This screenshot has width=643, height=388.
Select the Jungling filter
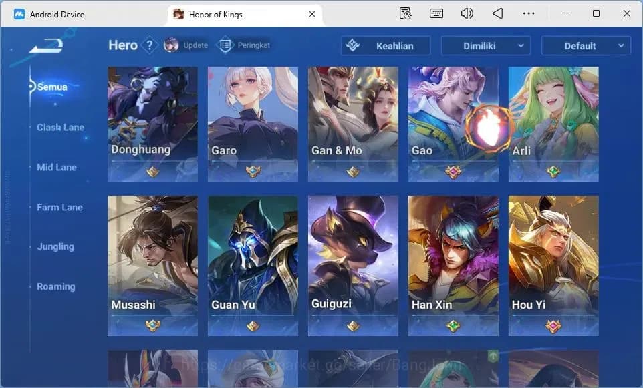(55, 246)
